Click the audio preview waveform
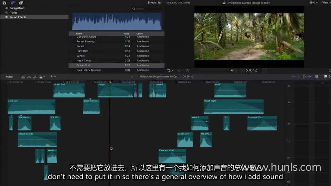331x186 pixels. 117,21
